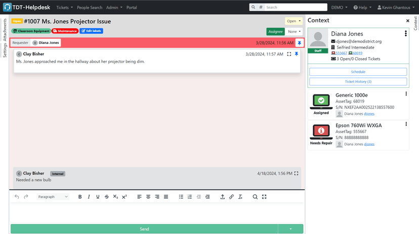Toggle subscript formatting
Image resolution: width=419 pixels, height=234 pixels.
click(x=115, y=197)
